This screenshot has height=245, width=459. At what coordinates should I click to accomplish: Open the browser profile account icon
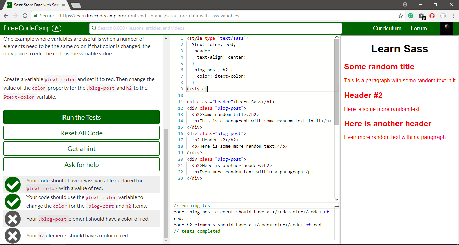pyautogui.click(x=405, y=4)
